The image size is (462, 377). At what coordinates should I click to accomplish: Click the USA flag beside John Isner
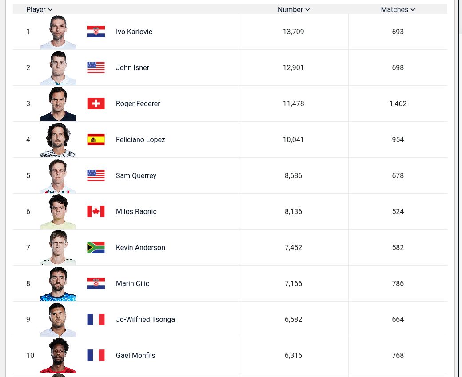pos(96,68)
